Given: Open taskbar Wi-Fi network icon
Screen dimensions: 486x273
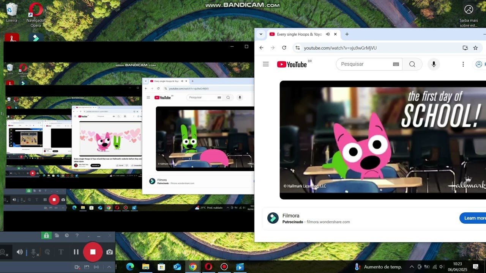Looking at the screenshot, I should coord(434,267).
